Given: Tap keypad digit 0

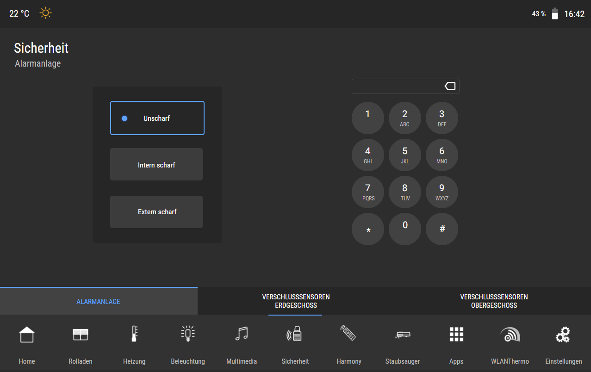Looking at the screenshot, I should coord(405,229).
